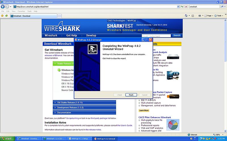Click the Google Custom Search field
Viewport: 227px width, 141px height.
tap(156, 36)
